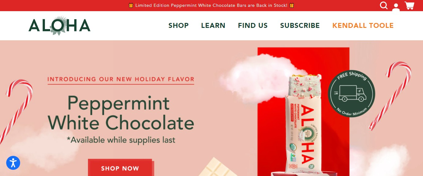Click the ALOHA logo to go home

point(59,25)
